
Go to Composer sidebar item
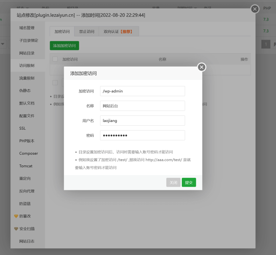28,154
